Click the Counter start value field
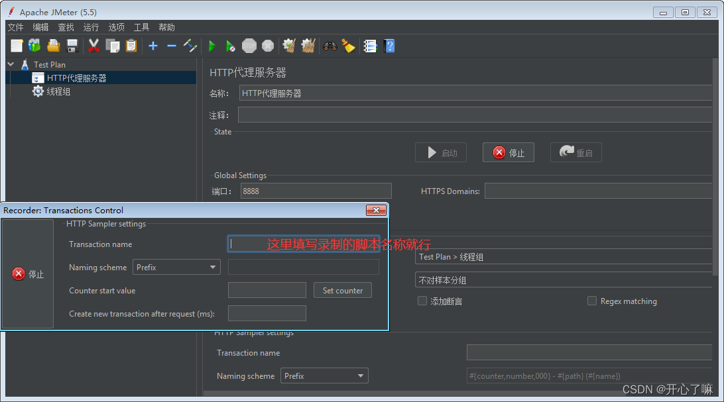Viewport: 724px width, 402px height. coord(267,290)
